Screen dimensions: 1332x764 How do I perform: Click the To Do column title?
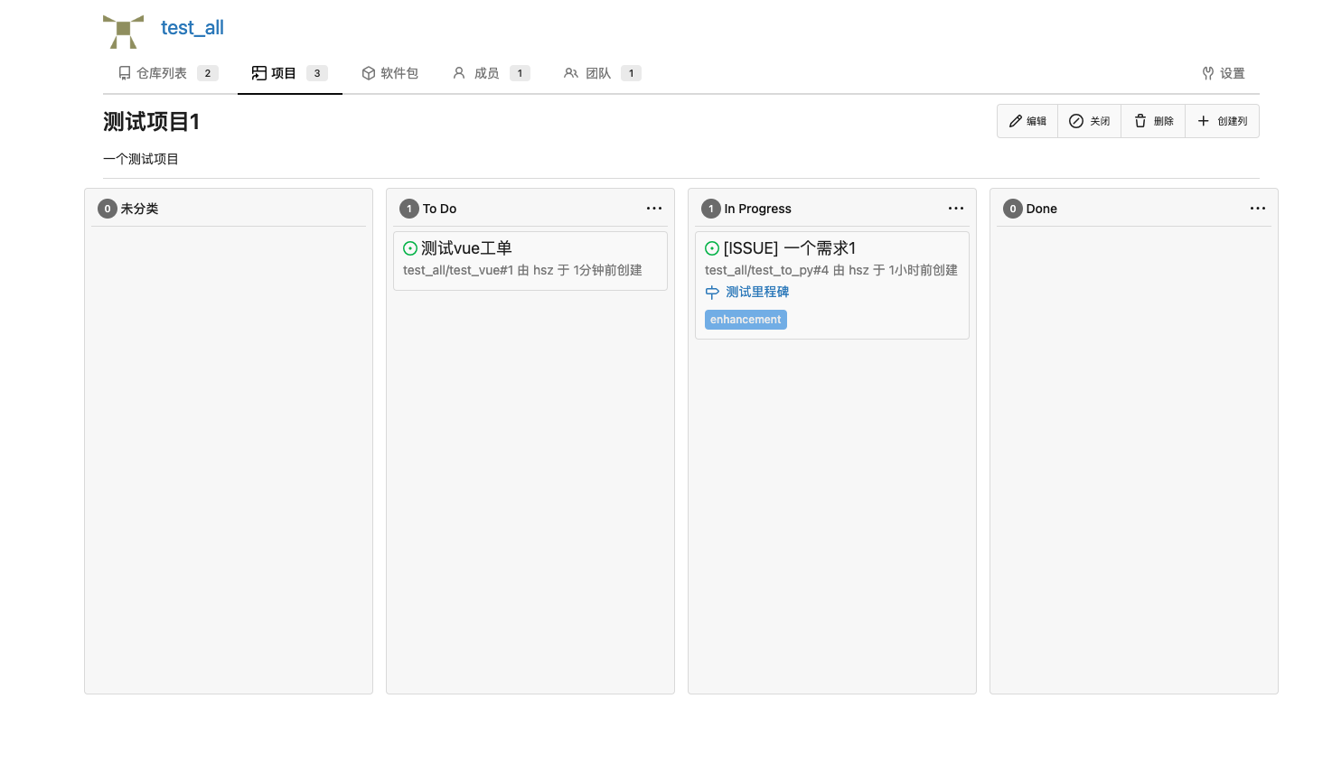click(x=439, y=209)
